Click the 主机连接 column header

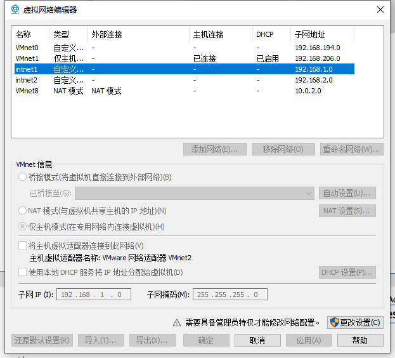click(221, 34)
